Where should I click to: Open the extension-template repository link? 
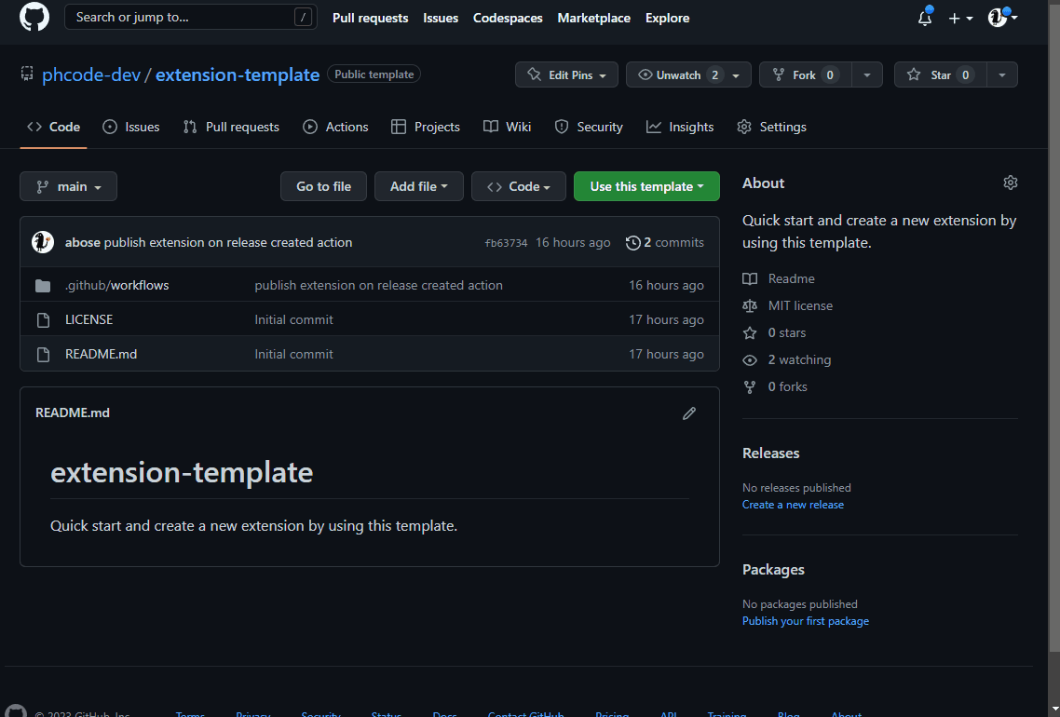click(x=238, y=74)
